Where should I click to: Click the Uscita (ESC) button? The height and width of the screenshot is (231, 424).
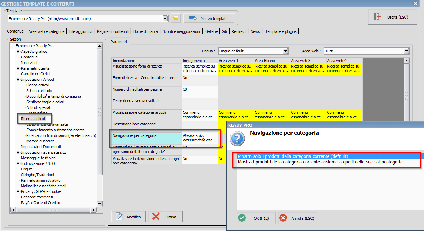(x=392, y=17)
